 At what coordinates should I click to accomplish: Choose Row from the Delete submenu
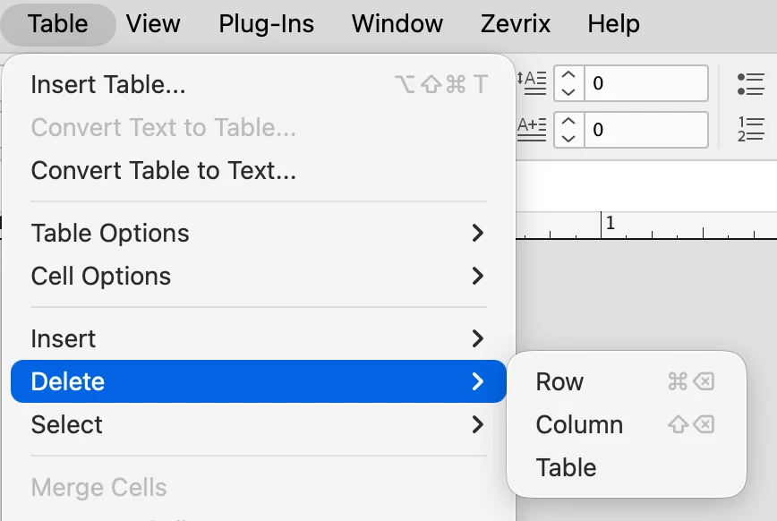pyautogui.click(x=626, y=381)
